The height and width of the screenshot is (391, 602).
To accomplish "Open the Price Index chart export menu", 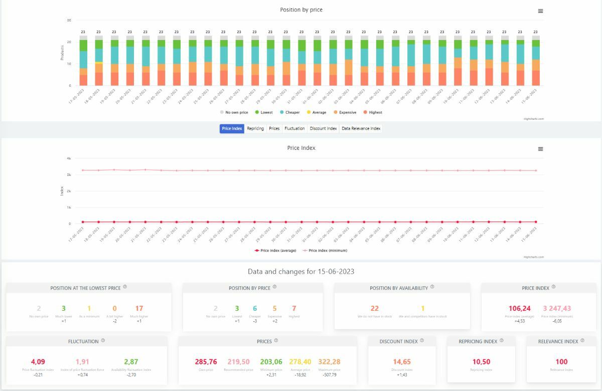I will pos(540,149).
